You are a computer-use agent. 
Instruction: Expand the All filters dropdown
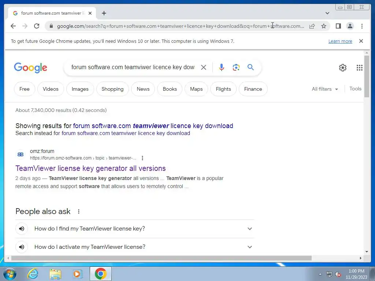(x=325, y=89)
